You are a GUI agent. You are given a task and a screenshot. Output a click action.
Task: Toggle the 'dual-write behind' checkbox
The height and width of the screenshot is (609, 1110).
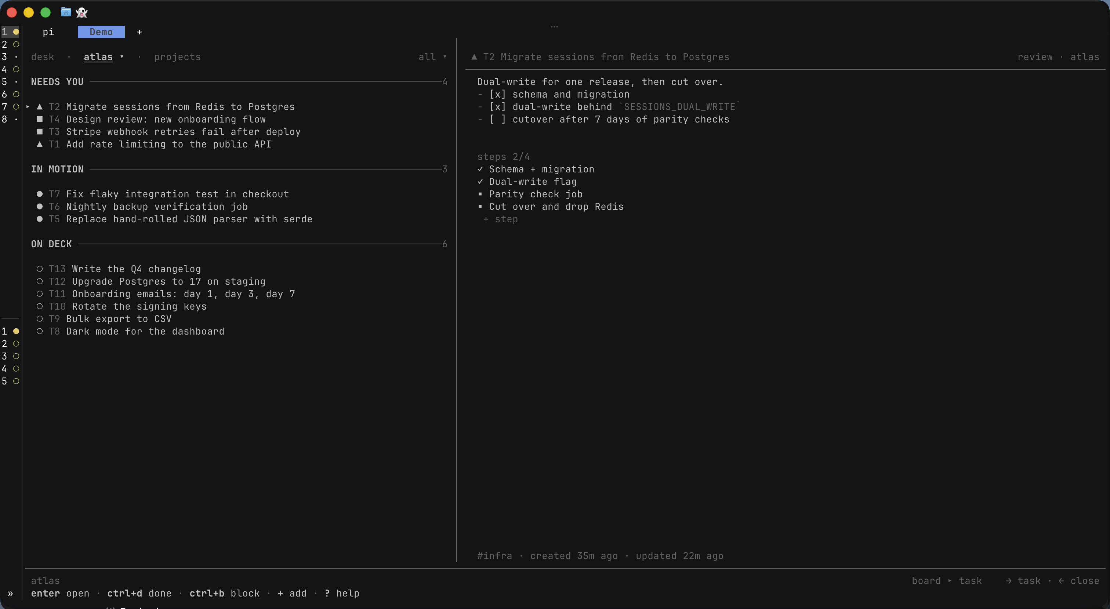497,107
